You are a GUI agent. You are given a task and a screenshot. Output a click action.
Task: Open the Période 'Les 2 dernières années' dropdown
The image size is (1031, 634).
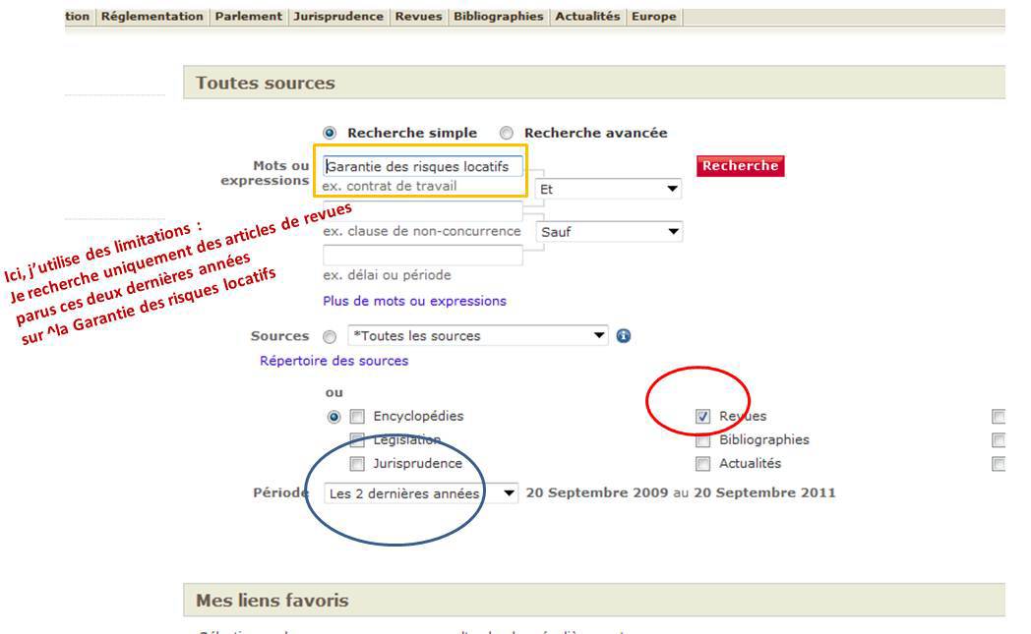coord(421,492)
